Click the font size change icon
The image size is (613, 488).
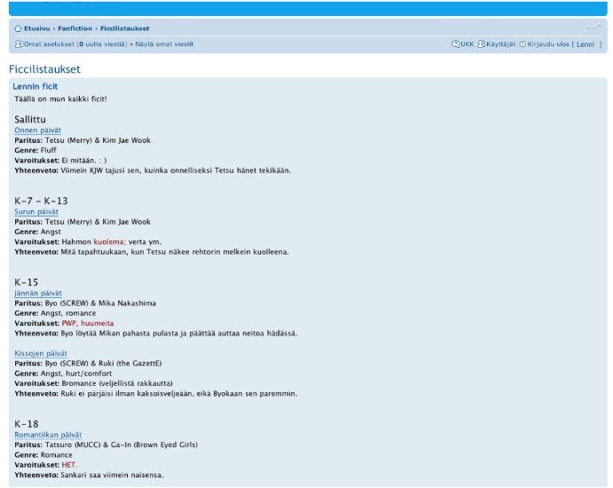593,27
